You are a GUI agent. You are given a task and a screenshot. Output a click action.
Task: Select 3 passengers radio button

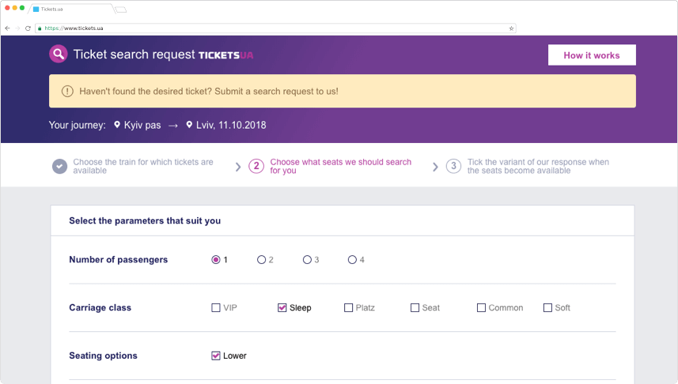click(x=307, y=260)
